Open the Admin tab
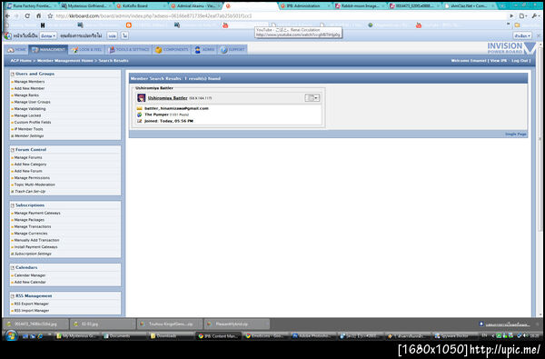This screenshot has width=545, height=359. (204, 50)
